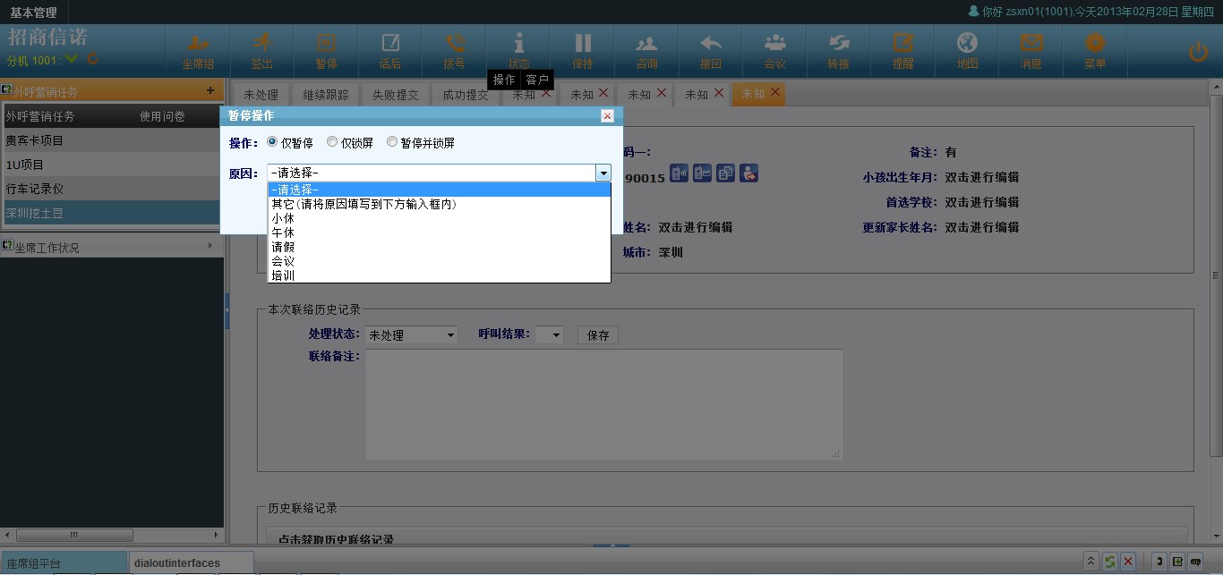Open the 消息 message envelope icon

click(x=1031, y=50)
